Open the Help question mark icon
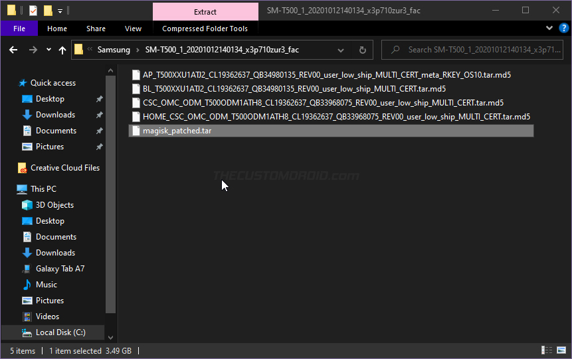 (563, 28)
